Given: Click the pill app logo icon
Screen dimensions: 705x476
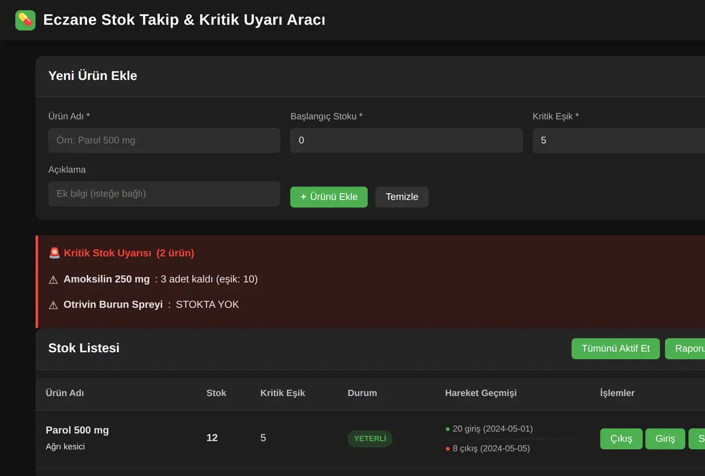Looking at the screenshot, I should [x=25, y=21].
